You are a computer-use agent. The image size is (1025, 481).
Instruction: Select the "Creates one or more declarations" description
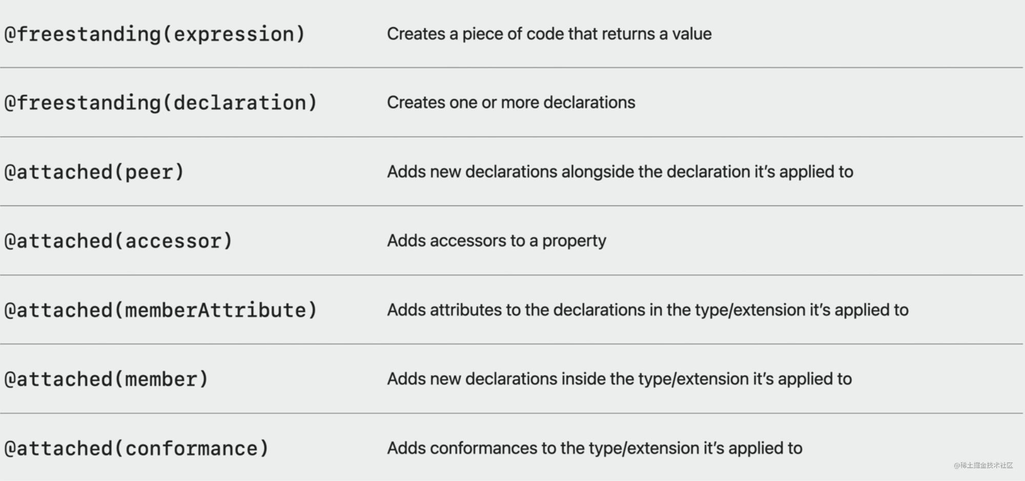pos(511,102)
